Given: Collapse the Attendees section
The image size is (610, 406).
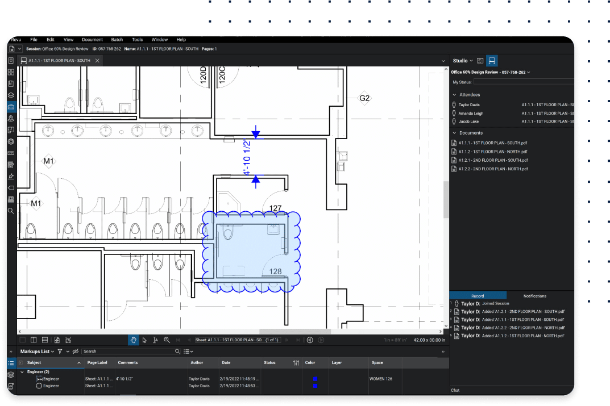Looking at the screenshot, I should [454, 95].
